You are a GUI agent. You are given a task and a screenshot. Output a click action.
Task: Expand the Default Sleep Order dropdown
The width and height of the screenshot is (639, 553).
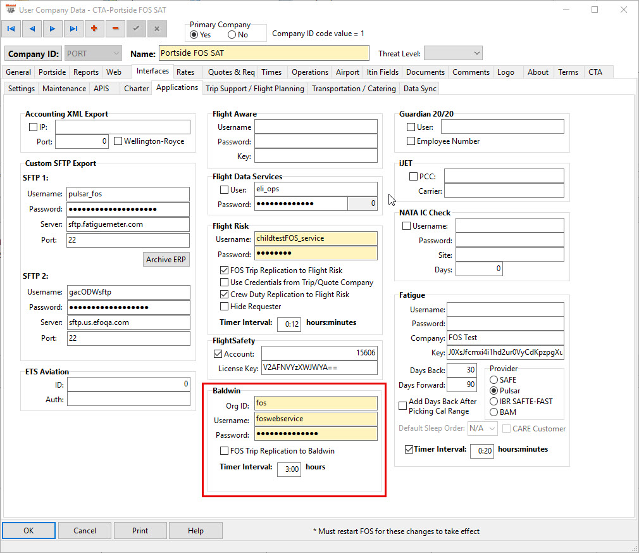point(482,428)
